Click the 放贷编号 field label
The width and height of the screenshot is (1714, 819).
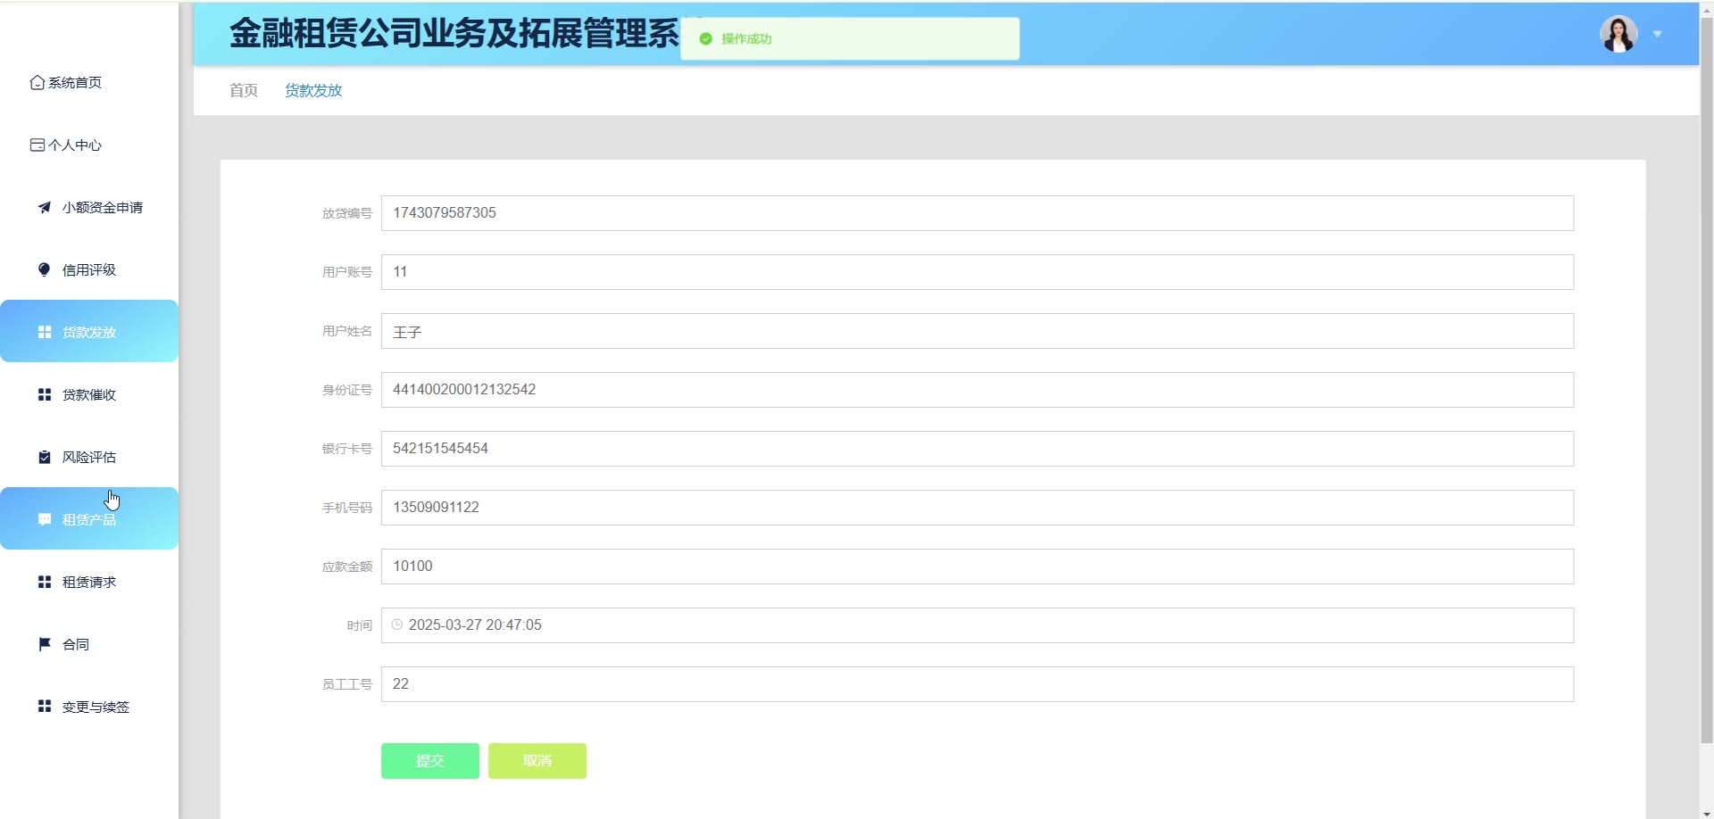(347, 213)
